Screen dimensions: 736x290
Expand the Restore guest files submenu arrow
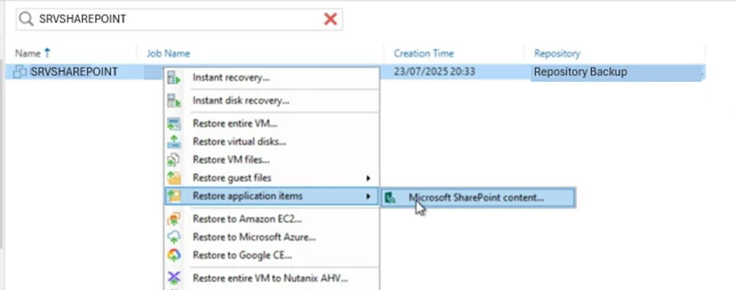tap(369, 178)
